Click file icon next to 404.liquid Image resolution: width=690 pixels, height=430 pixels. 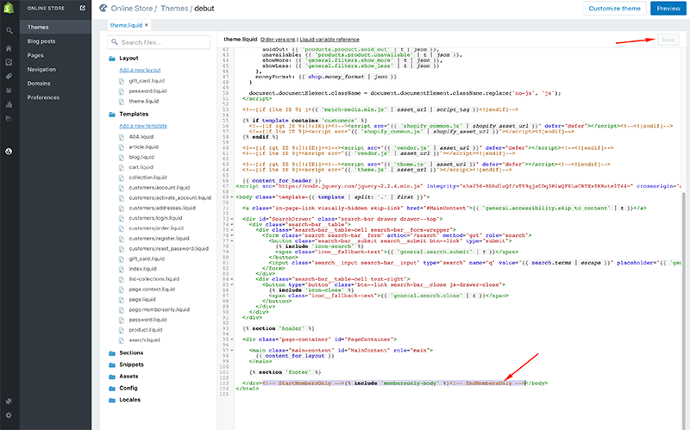[122, 137]
